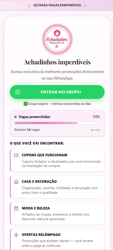
Task: Select the CASA E DECORAÇÃO card title
Action: tap(39, 182)
